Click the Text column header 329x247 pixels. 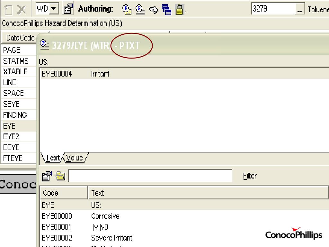pos(208,193)
